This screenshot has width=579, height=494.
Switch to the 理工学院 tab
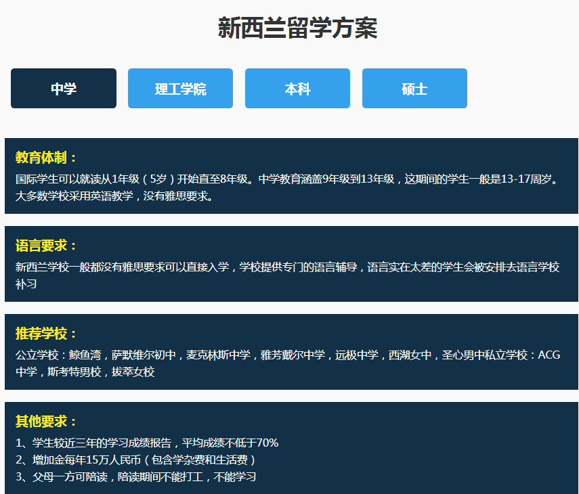pyautogui.click(x=180, y=88)
